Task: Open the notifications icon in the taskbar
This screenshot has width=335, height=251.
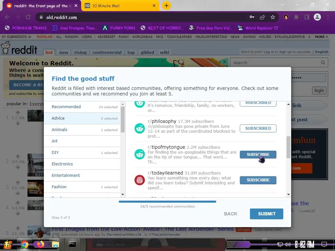Action: (x=324, y=244)
